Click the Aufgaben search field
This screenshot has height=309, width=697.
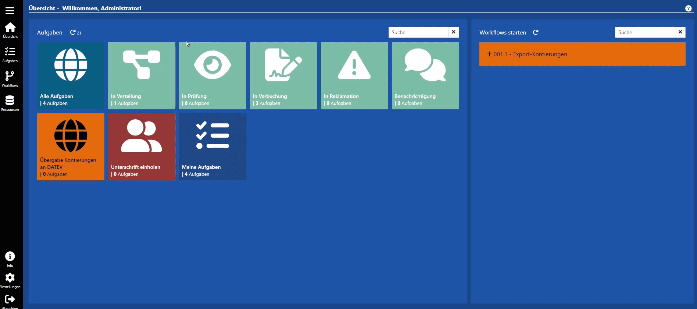point(418,32)
